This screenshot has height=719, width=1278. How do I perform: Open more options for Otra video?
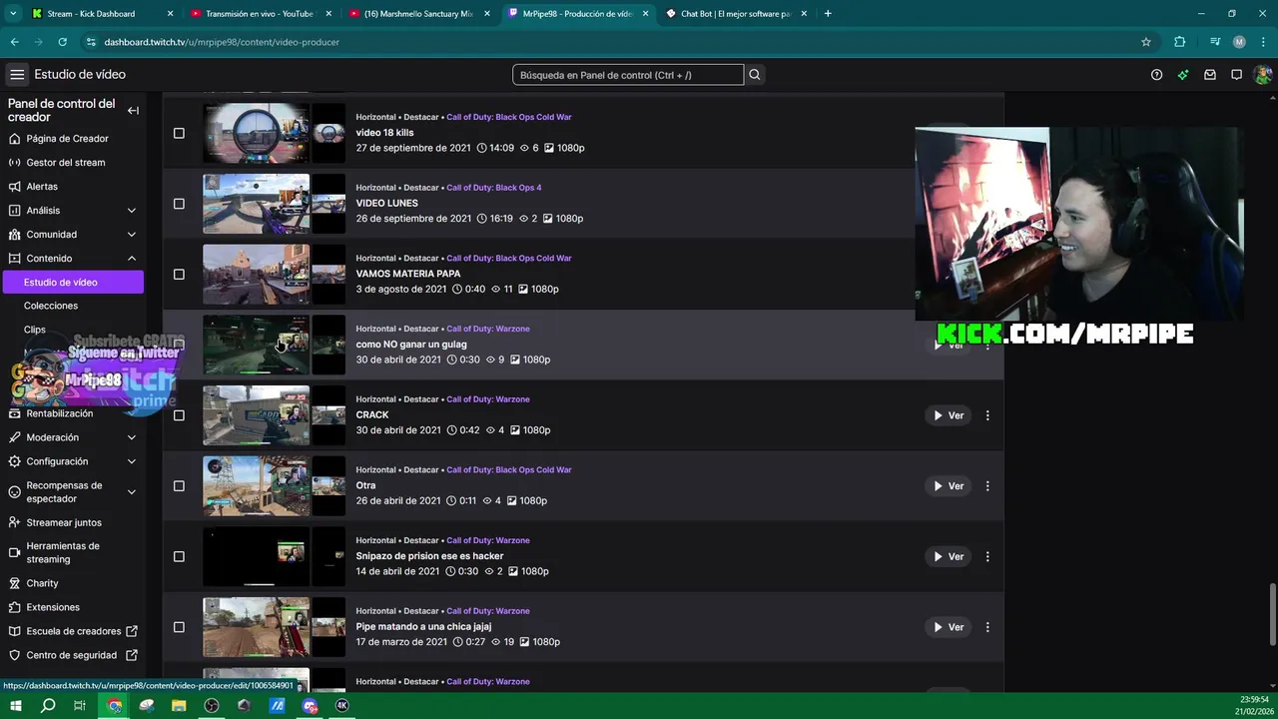(x=987, y=486)
